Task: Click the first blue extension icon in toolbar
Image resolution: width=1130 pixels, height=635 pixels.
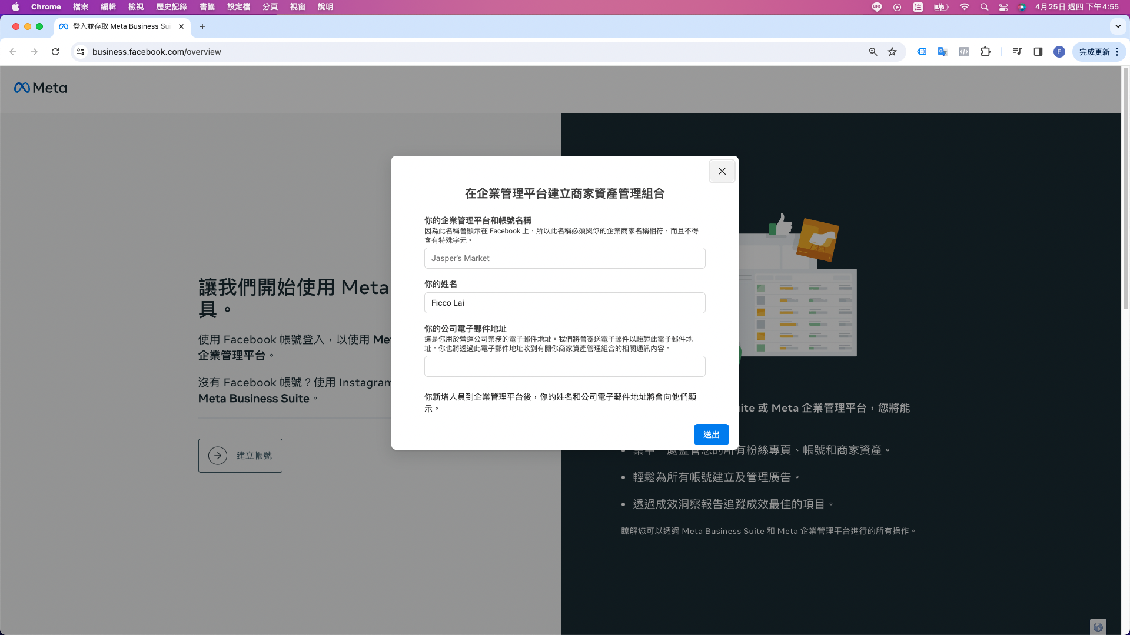Action: tap(922, 52)
